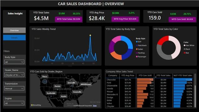199x112 pixels.
Task: Select Pale White in the Color legend
Action: click(189, 45)
